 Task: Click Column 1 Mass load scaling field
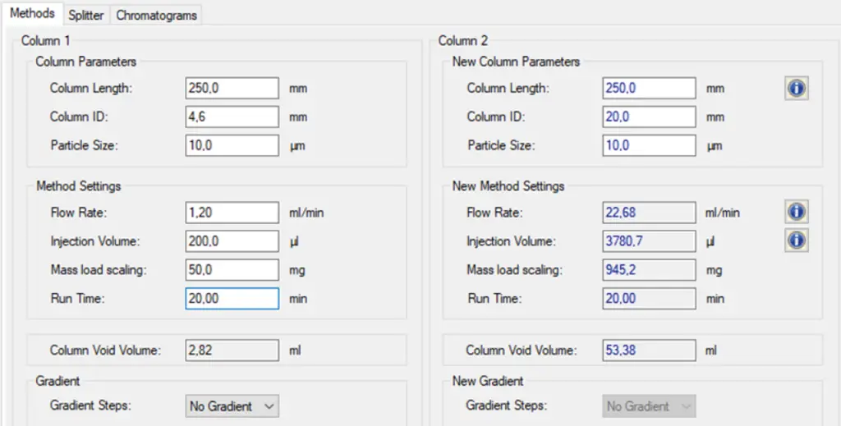[x=232, y=270]
